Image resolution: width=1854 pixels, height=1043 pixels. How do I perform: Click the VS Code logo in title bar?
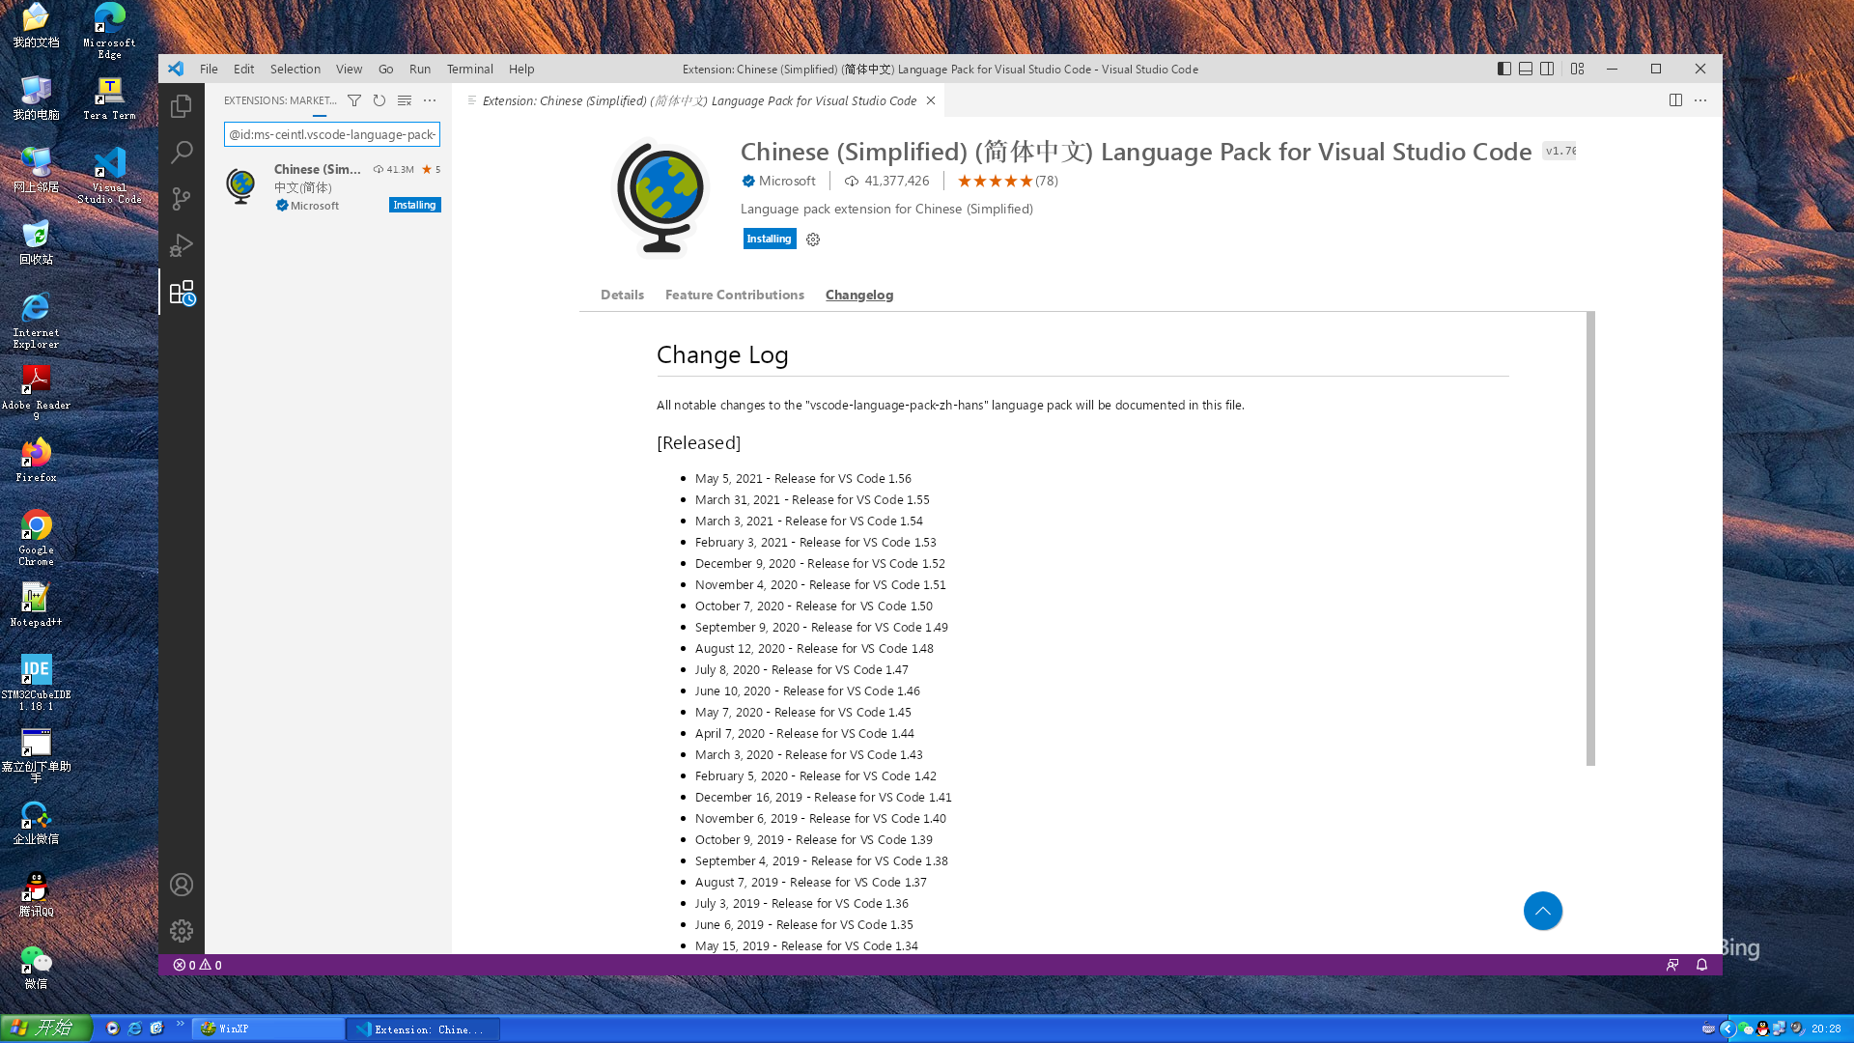pyautogui.click(x=175, y=69)
